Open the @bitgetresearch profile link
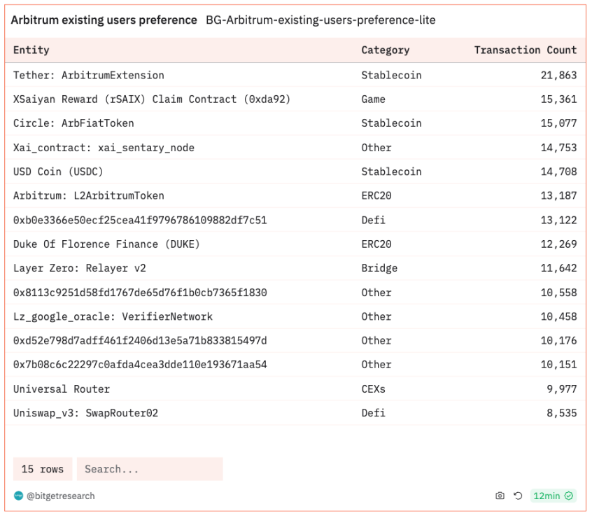This screenshot has width=592, height=518. coord(60,496)
